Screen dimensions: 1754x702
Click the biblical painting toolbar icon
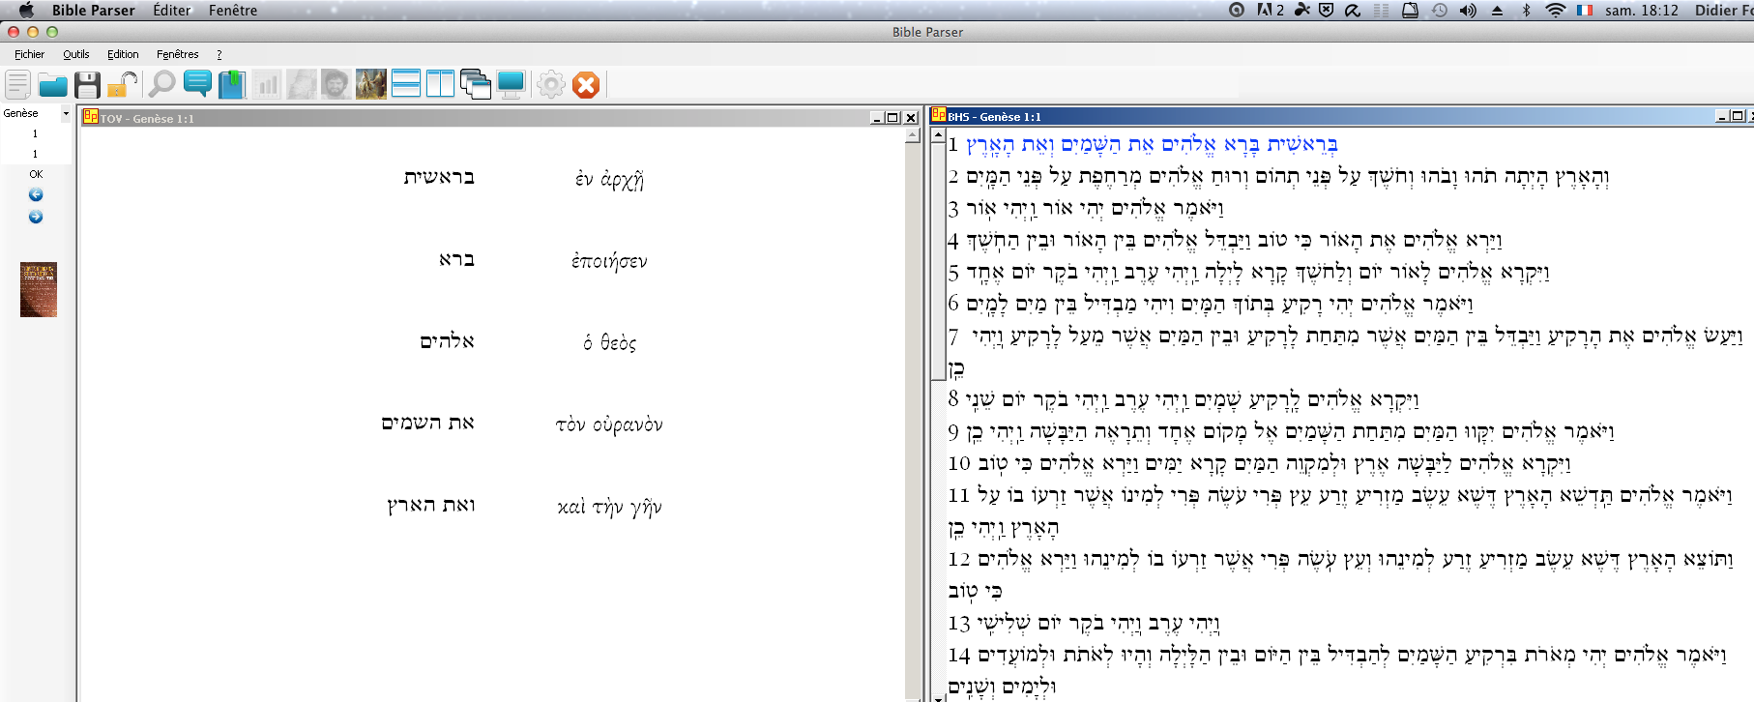click(x=371, y=85)
